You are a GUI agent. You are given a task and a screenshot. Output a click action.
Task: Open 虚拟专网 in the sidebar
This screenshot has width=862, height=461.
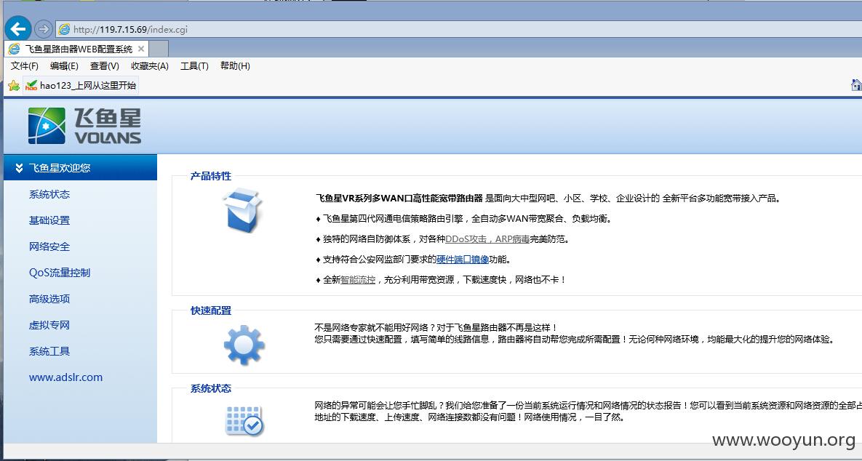tap(49, 325)
